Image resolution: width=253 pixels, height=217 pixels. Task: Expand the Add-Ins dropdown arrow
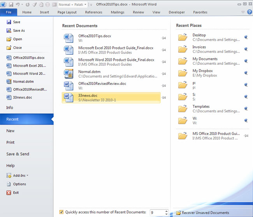[28, 176]
